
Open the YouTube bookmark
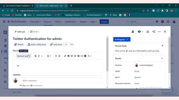coord(17,15)
